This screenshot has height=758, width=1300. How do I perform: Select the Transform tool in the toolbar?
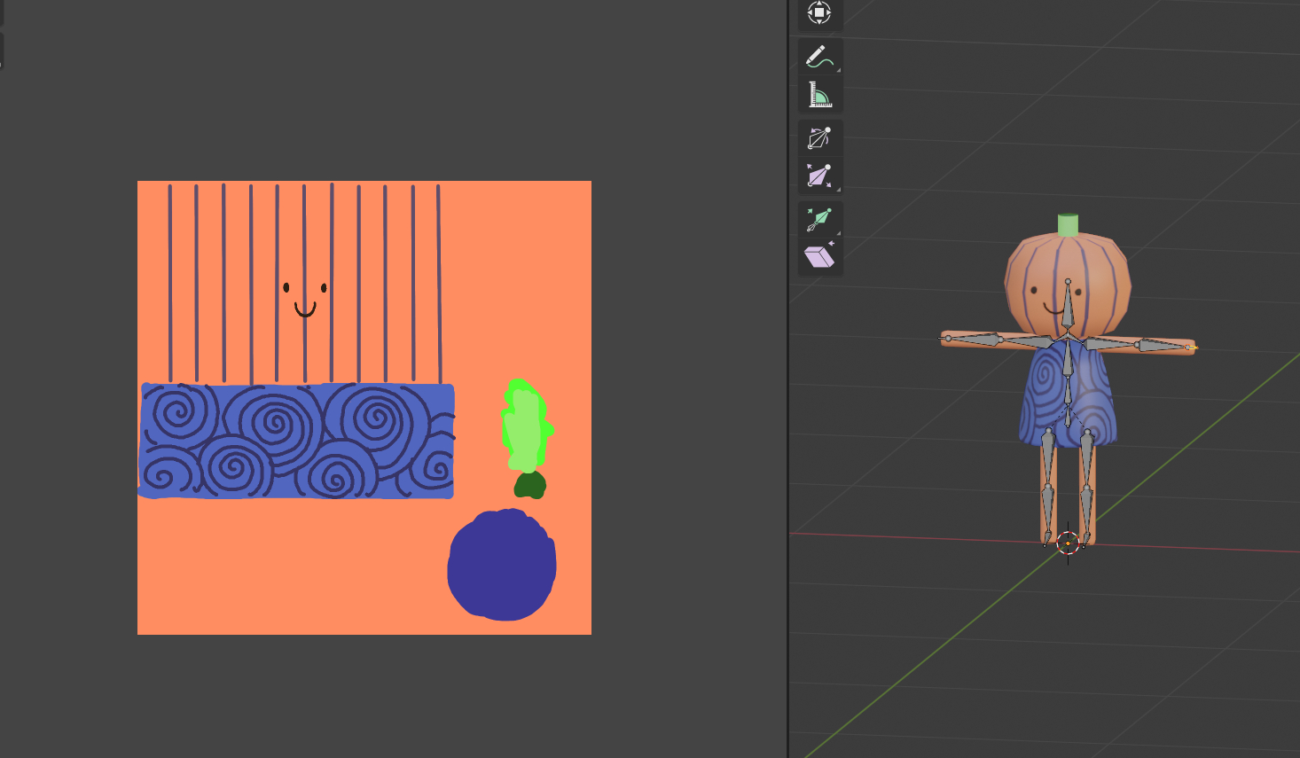(819, 13)
